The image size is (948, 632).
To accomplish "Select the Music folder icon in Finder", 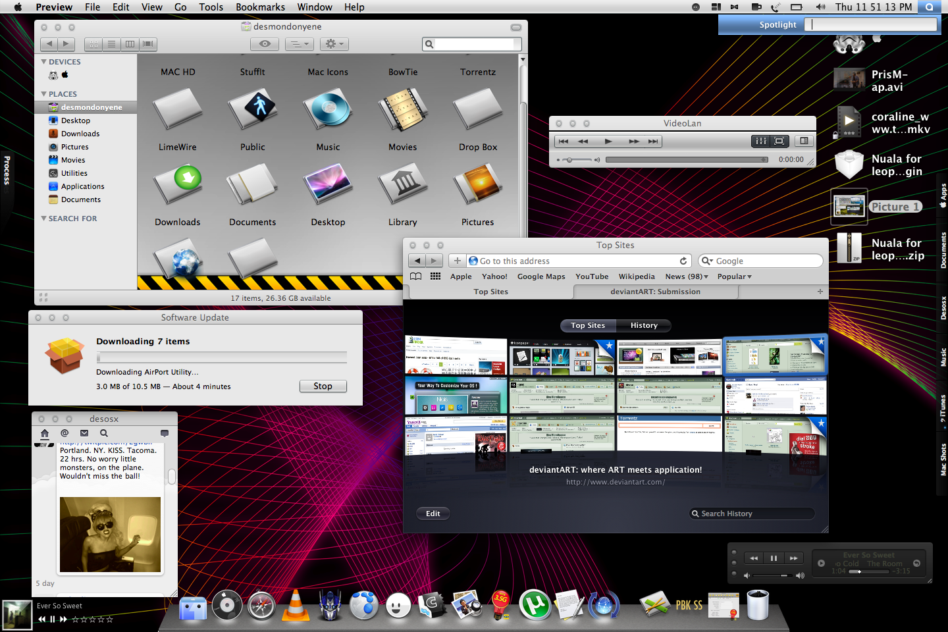I will [328, 109].
